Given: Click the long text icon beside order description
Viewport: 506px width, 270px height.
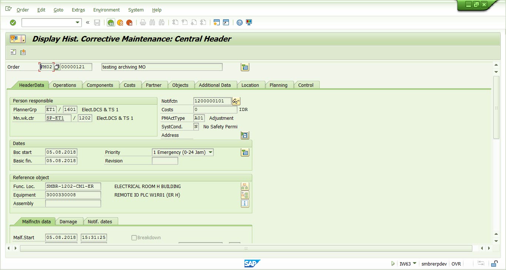Looking at the screenshot, I should coord(245,67).
